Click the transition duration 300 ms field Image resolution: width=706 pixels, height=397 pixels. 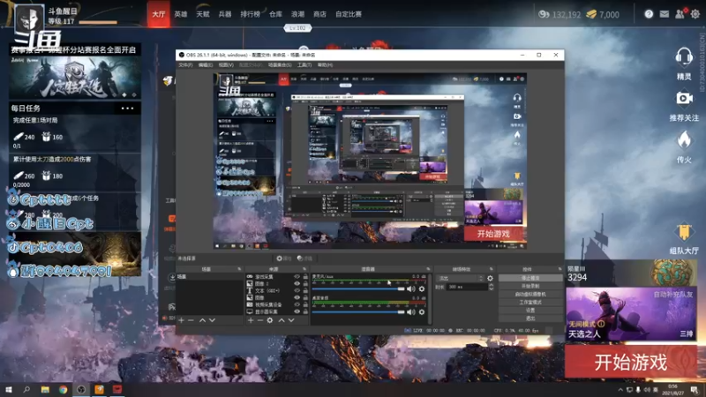[467, 287]
